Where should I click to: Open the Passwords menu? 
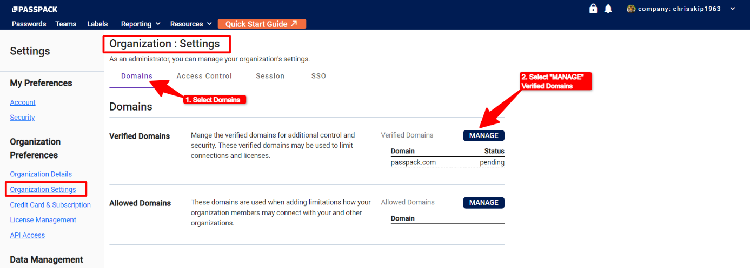coord(29,24)
